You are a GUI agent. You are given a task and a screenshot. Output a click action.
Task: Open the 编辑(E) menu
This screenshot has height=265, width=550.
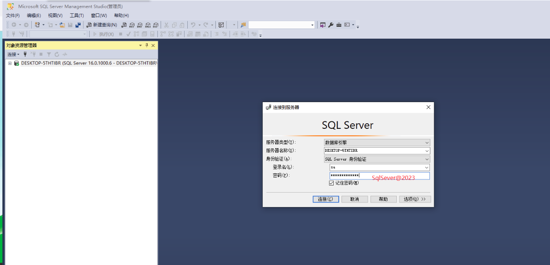(x=34, y=16)
